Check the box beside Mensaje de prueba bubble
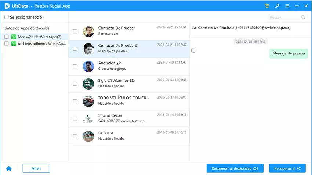This screenshot has width=312, height=175. [193, 50]
